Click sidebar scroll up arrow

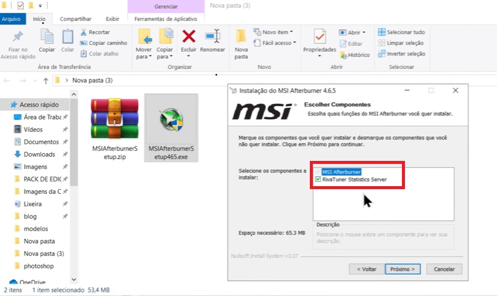[74, 94]
